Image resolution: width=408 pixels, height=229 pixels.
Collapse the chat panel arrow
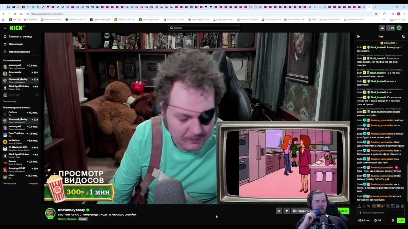pos(359,37)
